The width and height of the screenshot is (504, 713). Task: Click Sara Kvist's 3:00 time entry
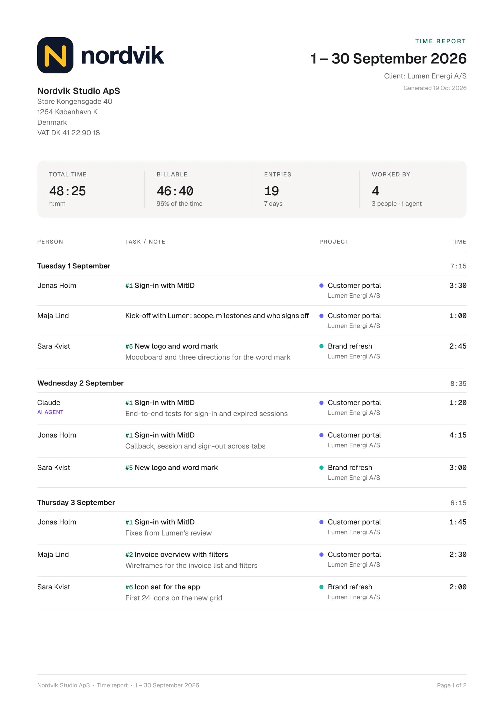point(458,468)
